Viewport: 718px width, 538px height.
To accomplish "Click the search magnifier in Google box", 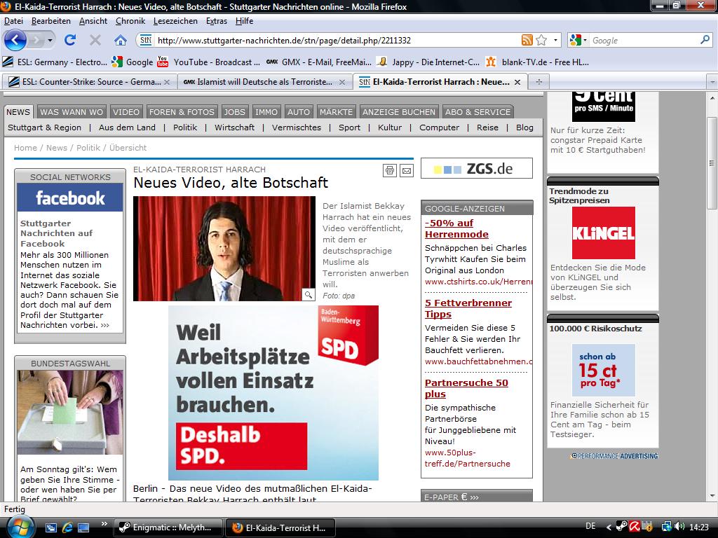I will click(705, 40).
